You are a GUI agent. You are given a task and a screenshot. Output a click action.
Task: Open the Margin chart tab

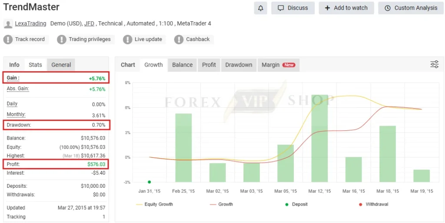tap(279, 65)
